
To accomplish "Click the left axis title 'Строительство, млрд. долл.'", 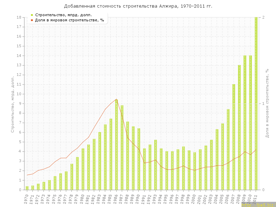I will pos(12,103).
